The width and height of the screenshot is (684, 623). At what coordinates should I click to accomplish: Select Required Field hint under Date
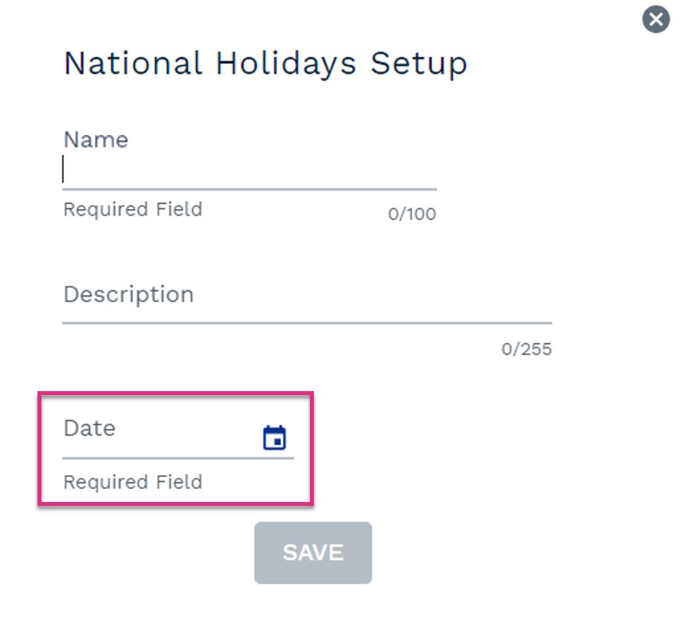(133, 482)
